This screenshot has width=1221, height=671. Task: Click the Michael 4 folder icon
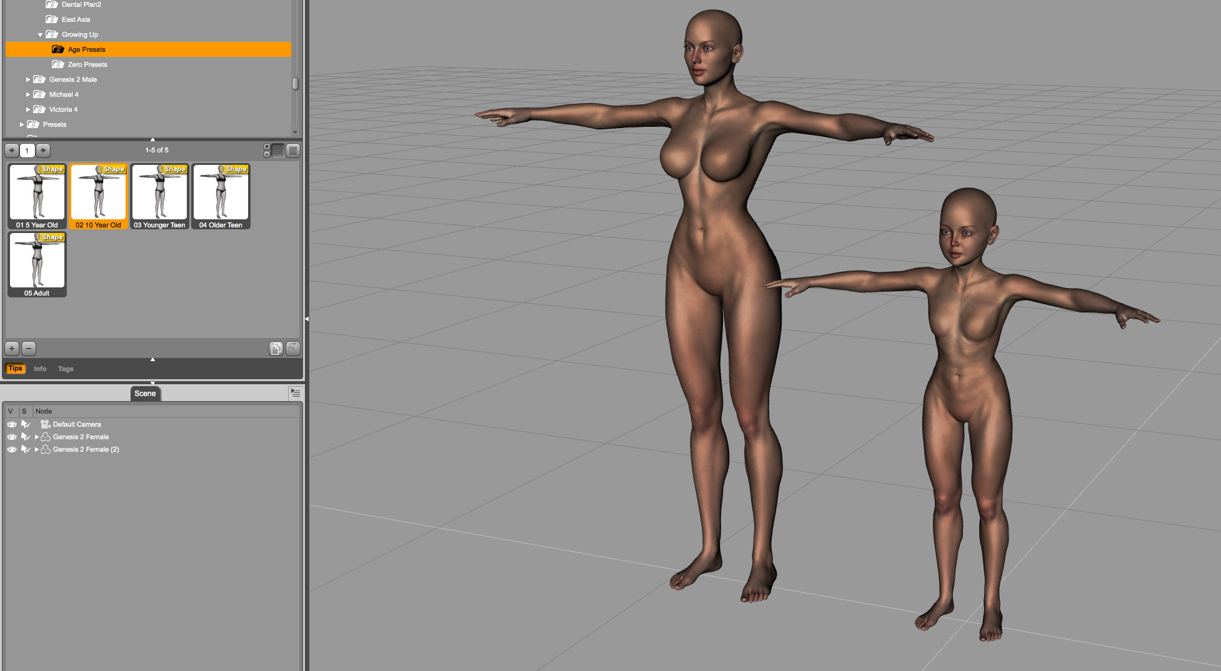click(x=39, y=94)
